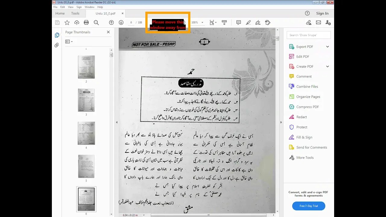The height and width of the screenshot is (217, 386).
Task: Select page 2 thumbnail
Action: tap(86, 67)
